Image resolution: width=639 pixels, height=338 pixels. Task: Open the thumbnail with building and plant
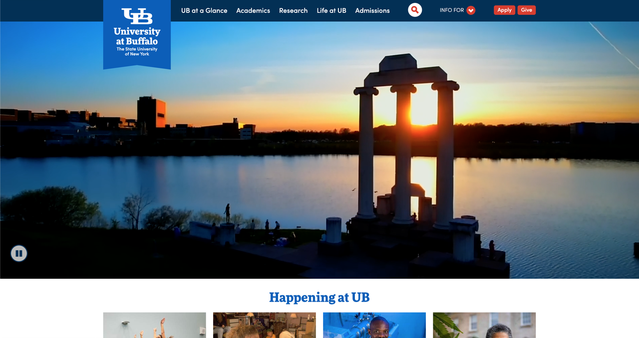484,325
